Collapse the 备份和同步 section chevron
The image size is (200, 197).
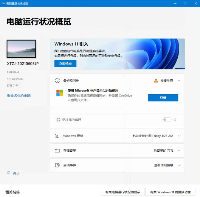[x=179, y=81]
